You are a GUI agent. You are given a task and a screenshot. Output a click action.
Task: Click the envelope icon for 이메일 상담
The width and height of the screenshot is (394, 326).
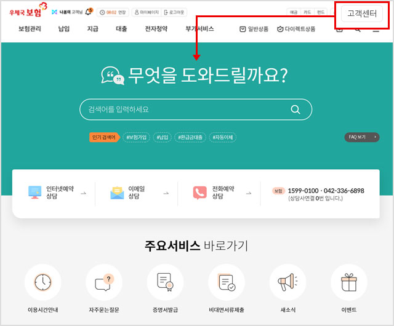point(117,193)
